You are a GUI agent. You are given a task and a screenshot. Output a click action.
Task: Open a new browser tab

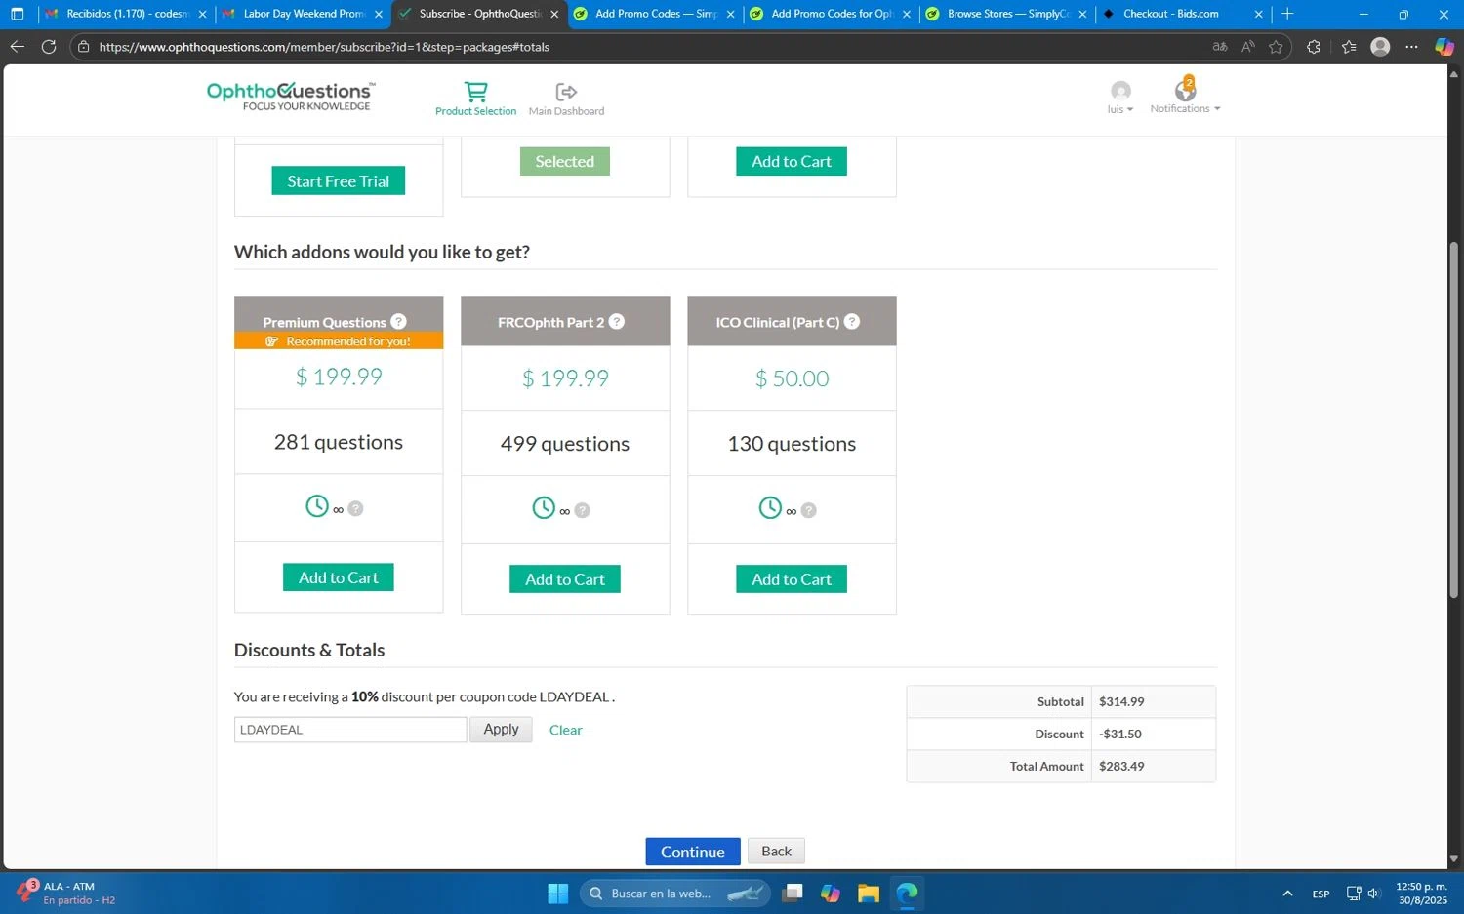[x=1287, y=14]
